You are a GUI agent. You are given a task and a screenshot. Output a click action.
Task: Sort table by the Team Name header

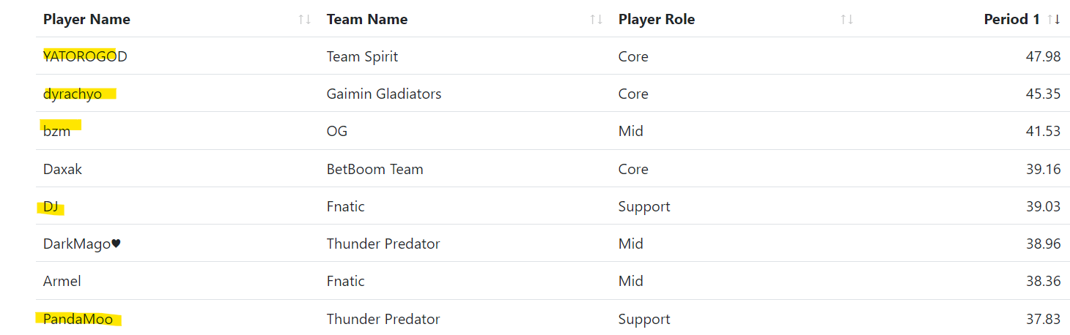click(366, 20)
